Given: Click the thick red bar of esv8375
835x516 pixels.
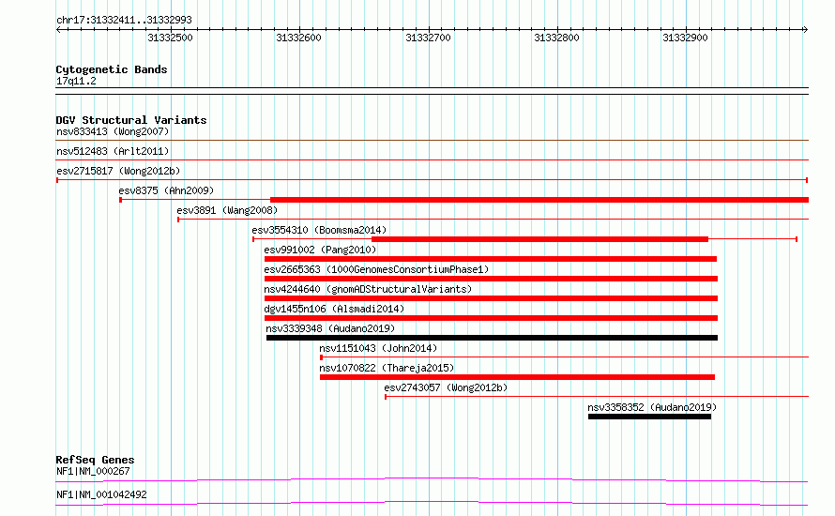Looking at the screenshot, I should [539, 200].
